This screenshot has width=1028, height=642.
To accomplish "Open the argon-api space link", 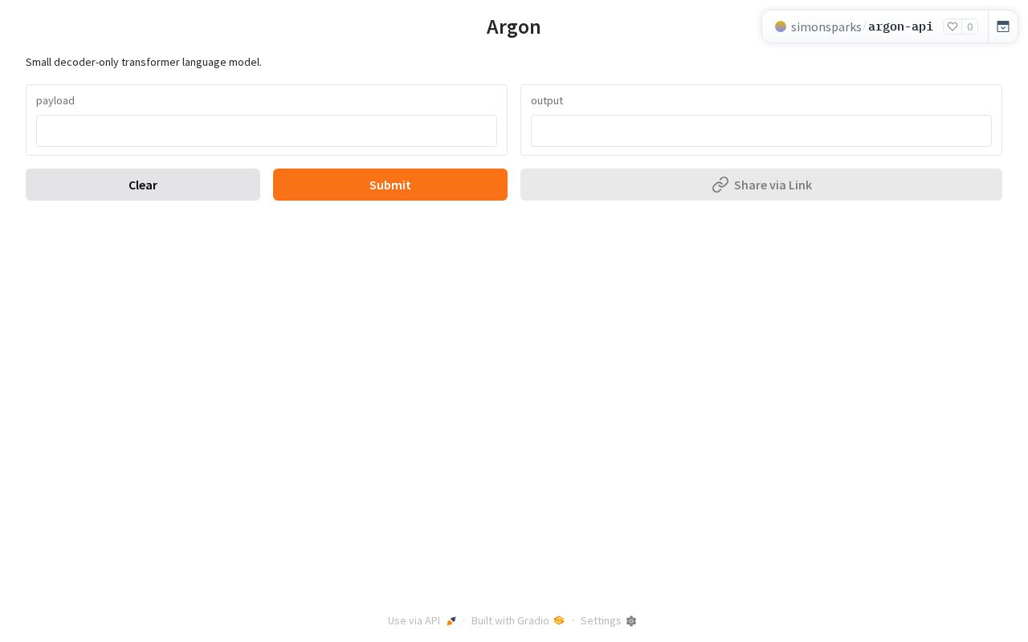I will (x=900, y=26).
